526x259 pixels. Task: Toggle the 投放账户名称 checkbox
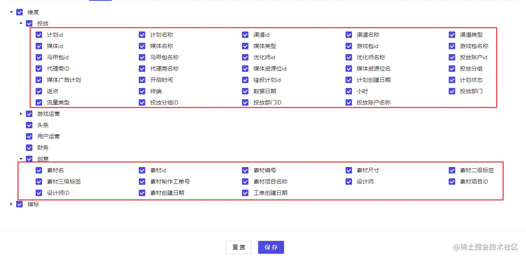tap(349, 102)
